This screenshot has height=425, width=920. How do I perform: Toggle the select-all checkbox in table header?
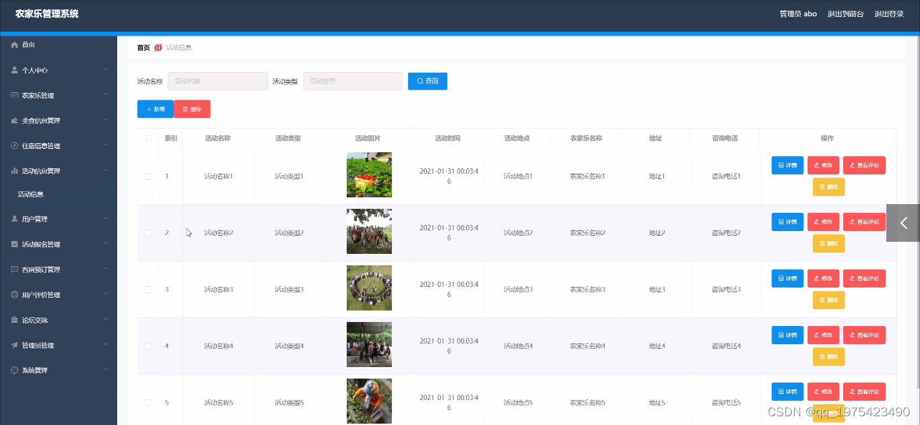[147, 138]
